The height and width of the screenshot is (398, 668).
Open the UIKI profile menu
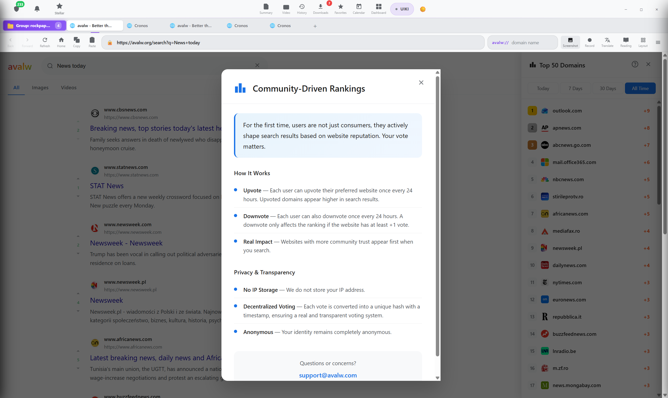[402, 9]
